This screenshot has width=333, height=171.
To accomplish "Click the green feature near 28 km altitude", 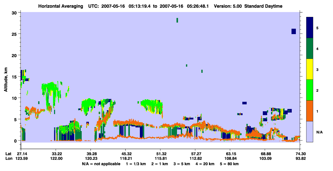I will click(x=177, y=20).
